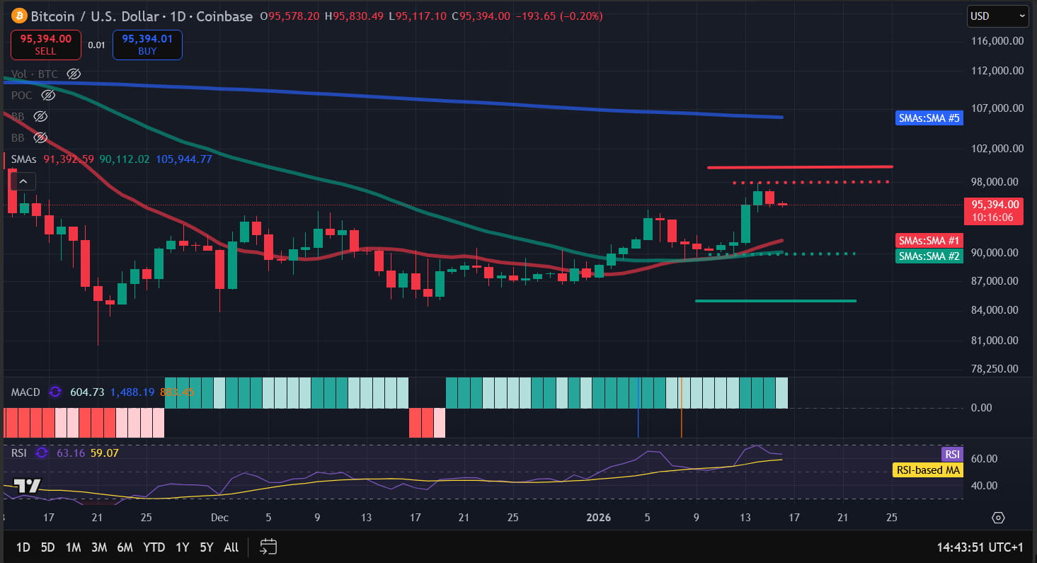The width and height of the screenshot is (1037, 563).
Task: Display the All time range
Action: 231,547
